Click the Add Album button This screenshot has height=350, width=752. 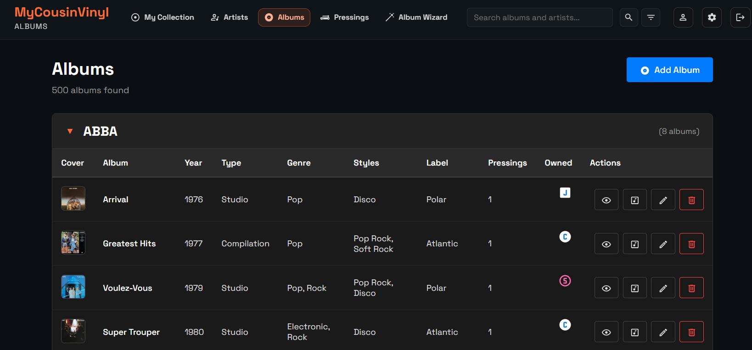point(670,70)
